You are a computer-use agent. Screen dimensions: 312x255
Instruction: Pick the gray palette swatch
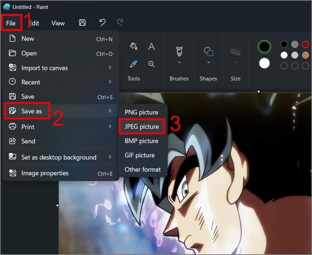pos(295,44)
